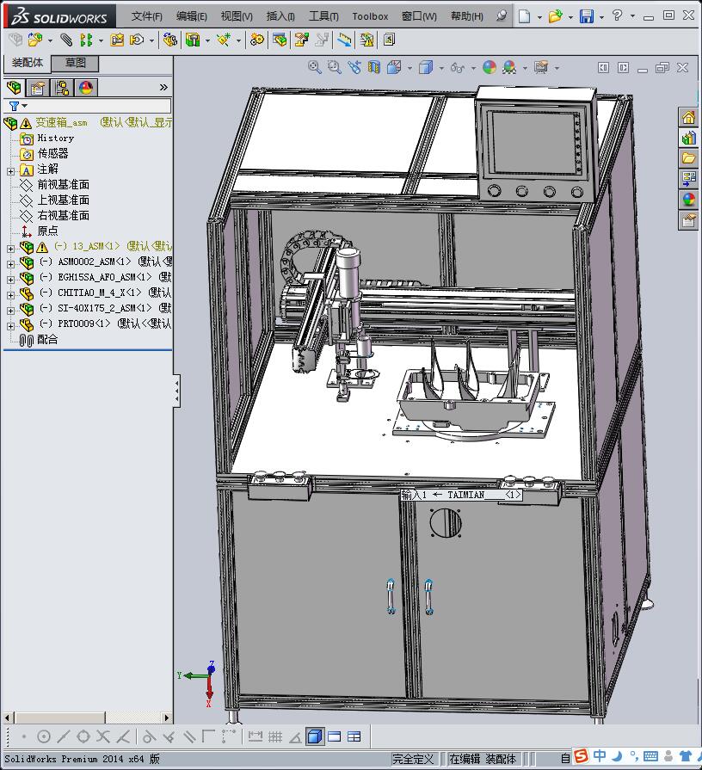Screen dimensions: 702x770
Task: Open the file explorer folder in task pane
Action: [688, 158]
